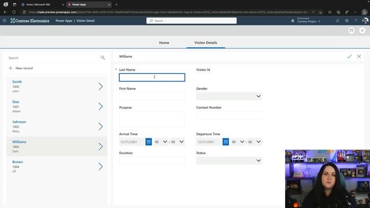Select Smith in the visitor list
370x208 pixels.
(57, 87)
